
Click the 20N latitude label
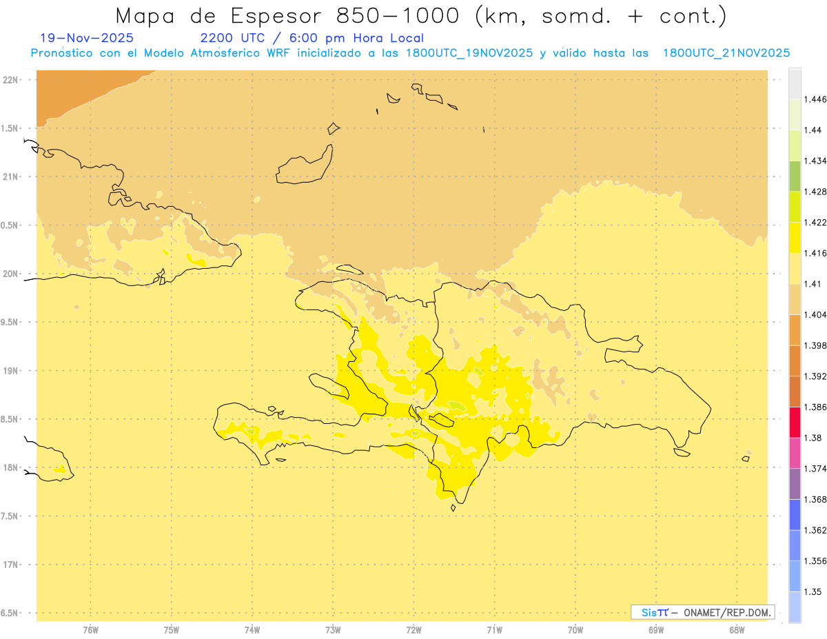(x=10, y=274)
